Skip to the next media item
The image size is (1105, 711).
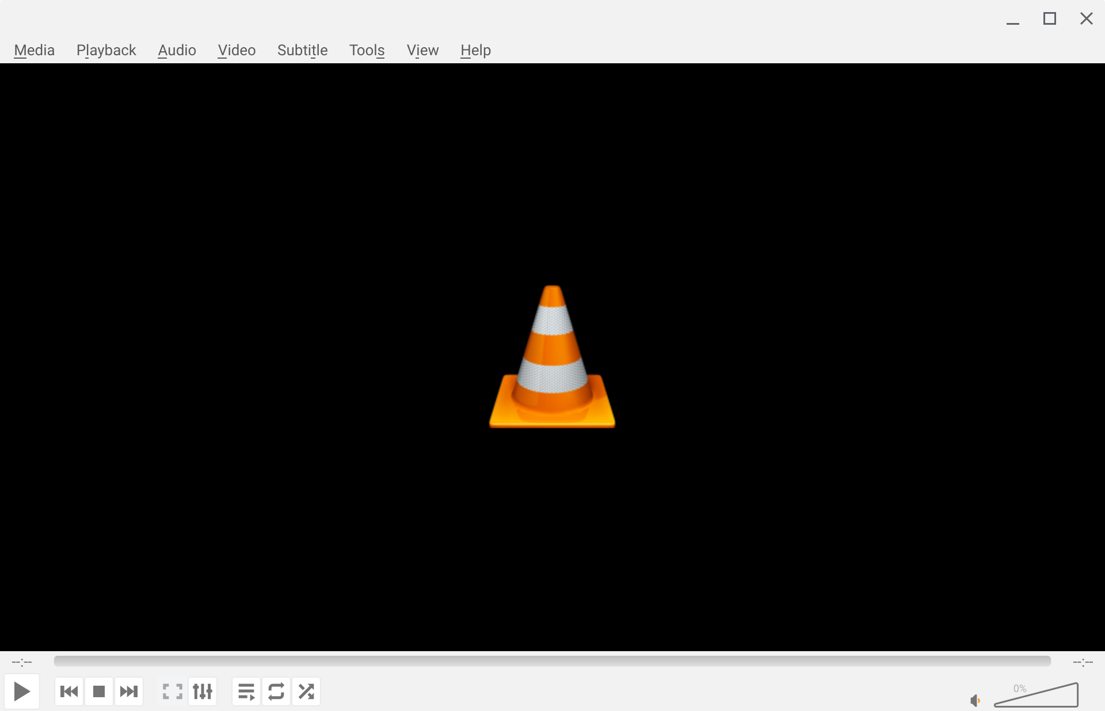129,691
